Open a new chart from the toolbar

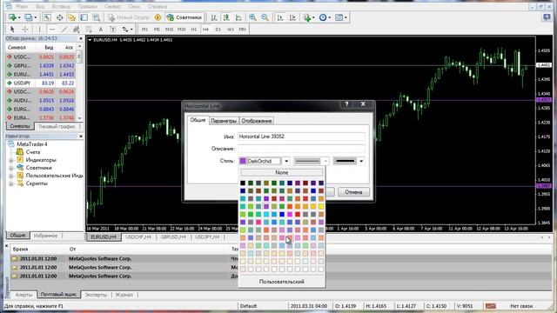point(12,17)
